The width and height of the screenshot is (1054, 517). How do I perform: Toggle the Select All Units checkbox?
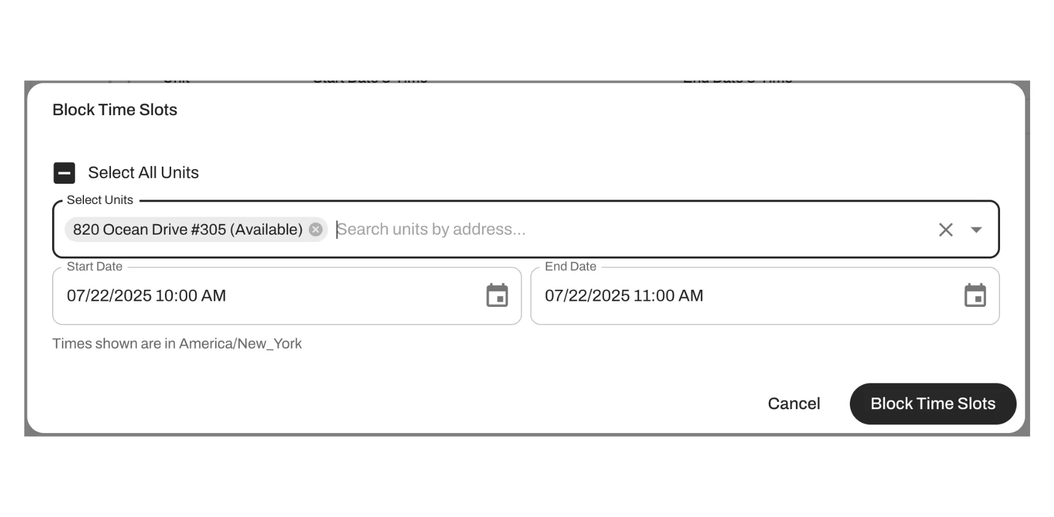click(x=64, y=173)
